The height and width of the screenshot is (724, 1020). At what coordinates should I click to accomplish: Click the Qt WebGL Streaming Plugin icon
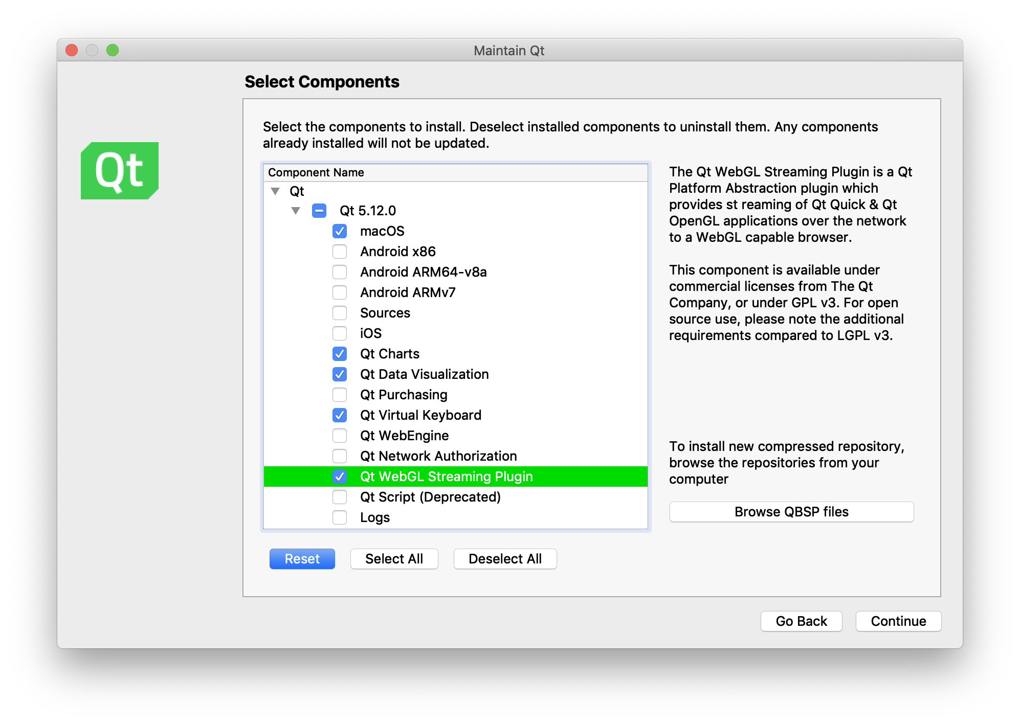(x=339, y=476)
